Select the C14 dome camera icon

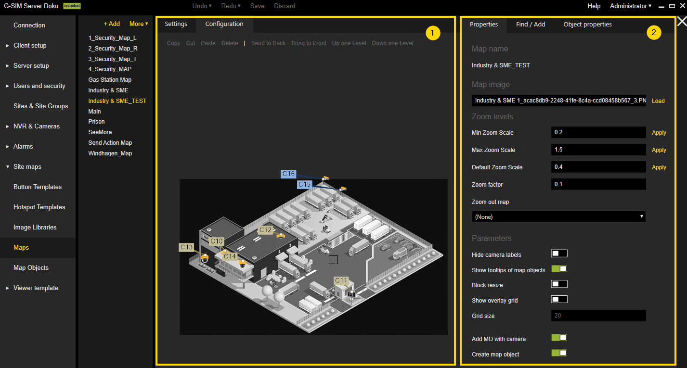click(x=243, y=264)
